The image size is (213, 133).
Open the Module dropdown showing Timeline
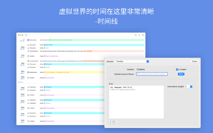point(132,61)
